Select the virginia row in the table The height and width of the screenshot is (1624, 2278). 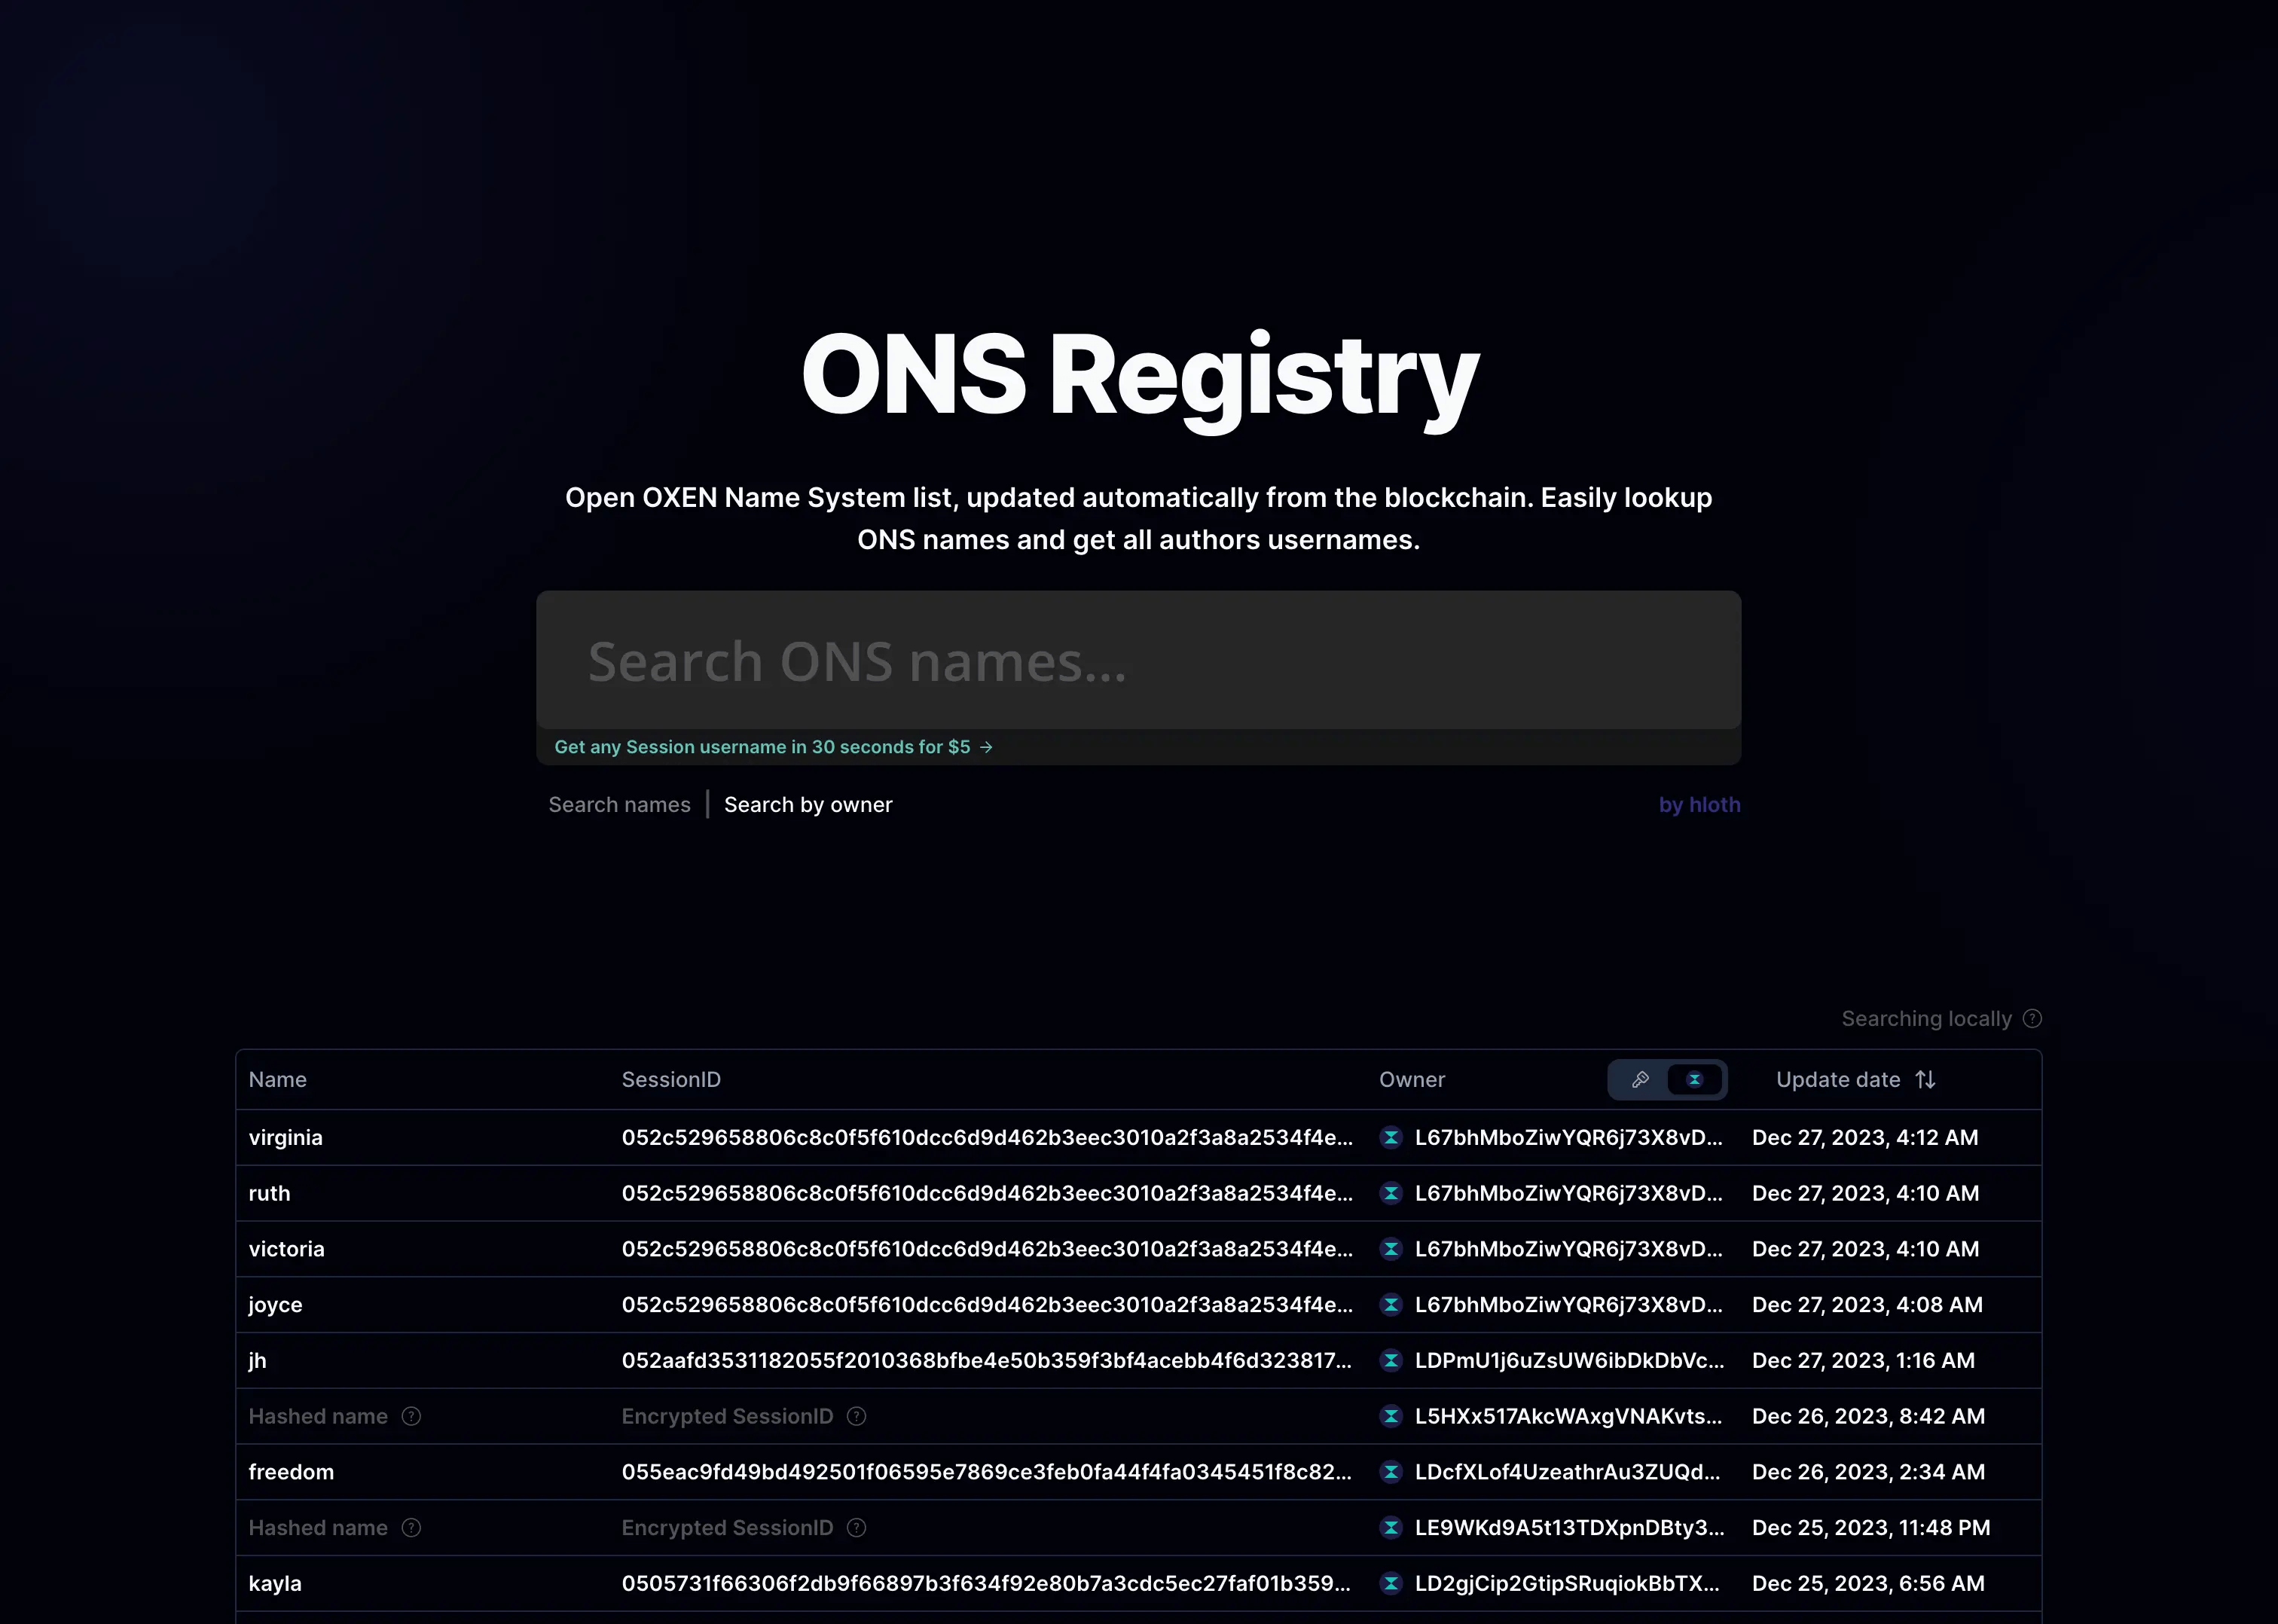tap(285, 1137)
